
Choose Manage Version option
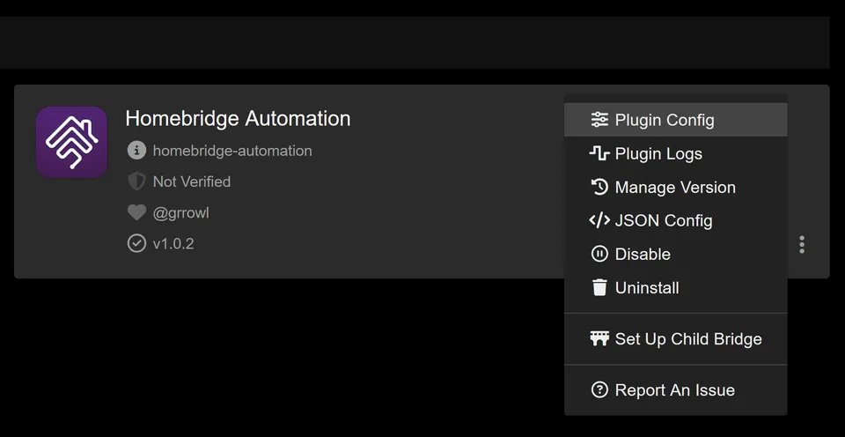click(675, 187)
